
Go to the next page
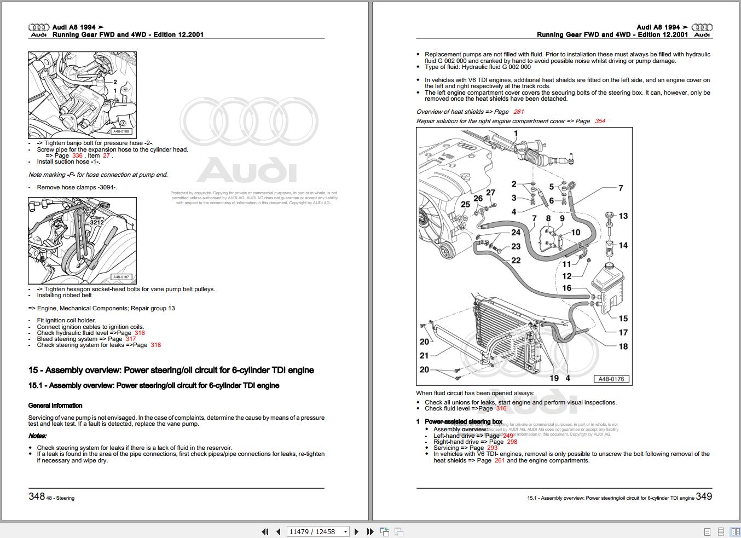point(357,531)
